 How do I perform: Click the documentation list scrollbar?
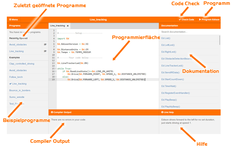coord(220,41)
